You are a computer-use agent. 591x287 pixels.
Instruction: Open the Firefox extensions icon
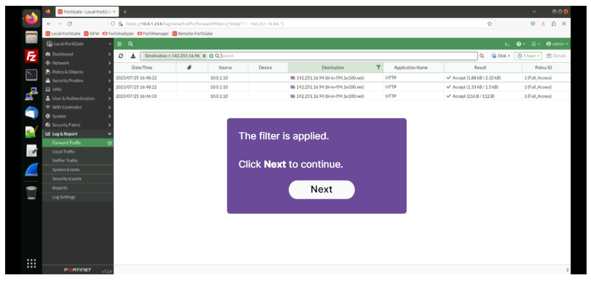click(x=553, y=23)
